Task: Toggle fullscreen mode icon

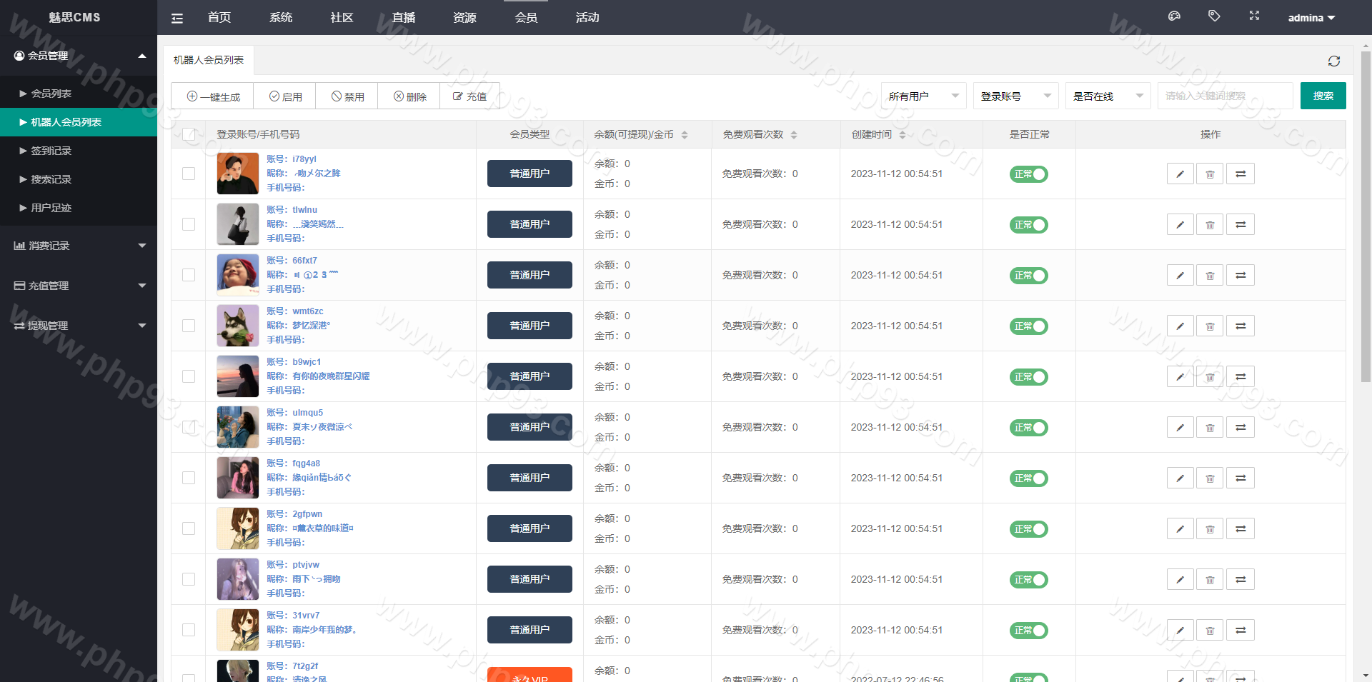Action: 1254,16
